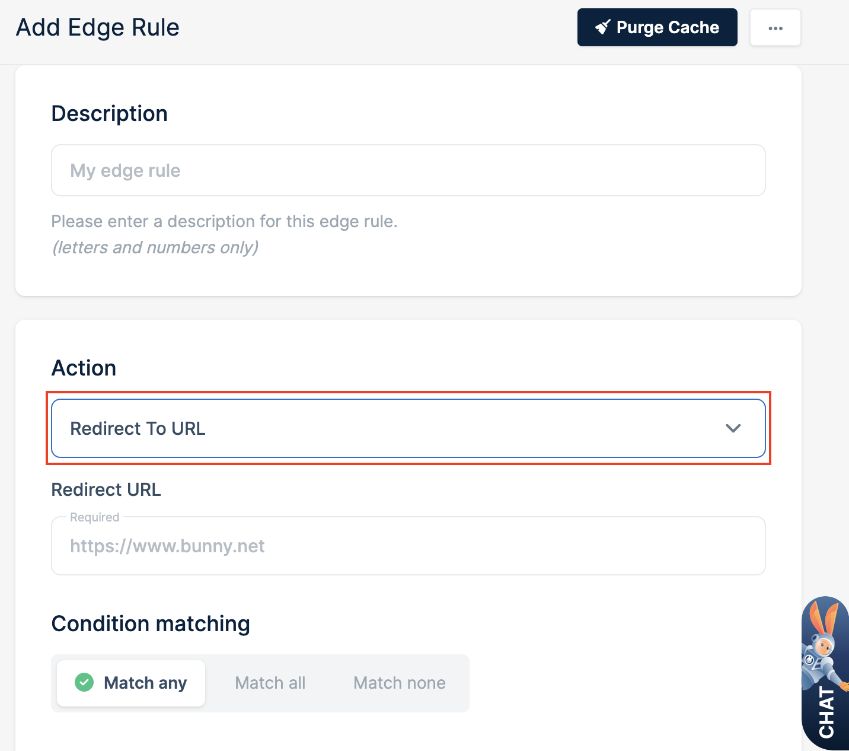Focus the My edge rule description field
The height and width of the screenshot is (751, 849).
click(408, 170)
